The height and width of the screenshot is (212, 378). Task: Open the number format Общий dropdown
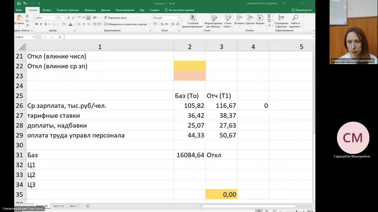[x=178, y=18]
